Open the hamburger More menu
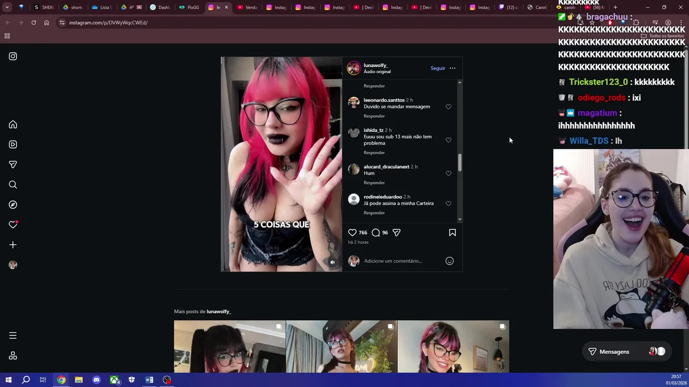Screen dimensions: 689x387 [13, 335]
